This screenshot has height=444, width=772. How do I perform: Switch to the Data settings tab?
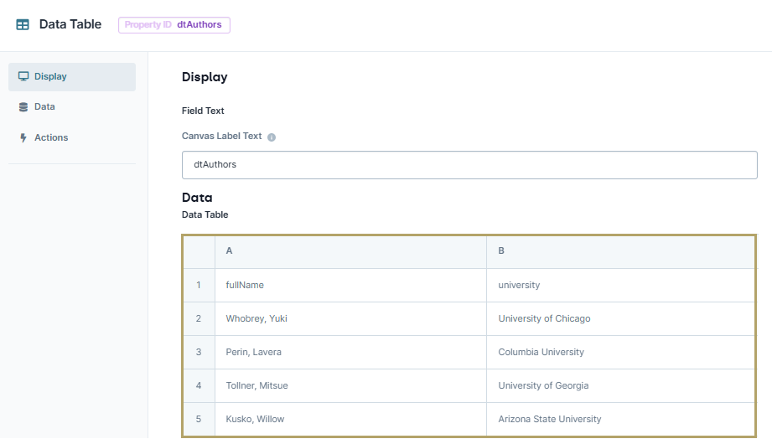72,107
